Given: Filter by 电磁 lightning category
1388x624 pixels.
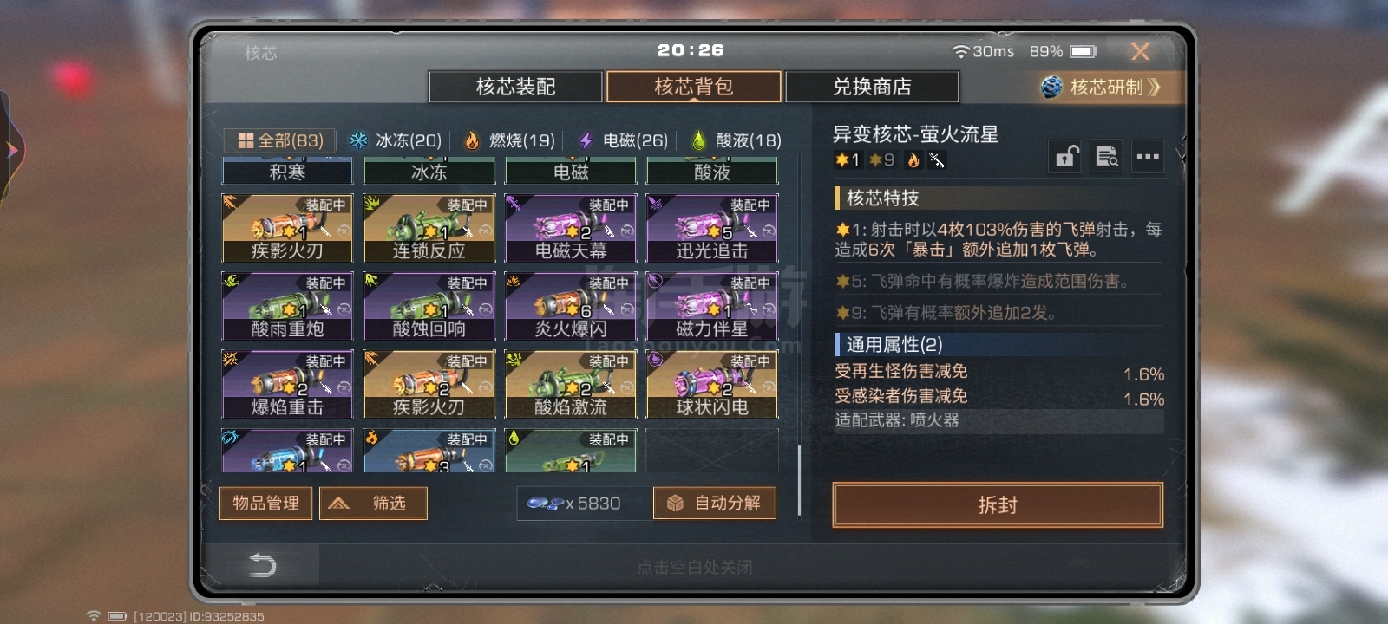Looking at the screenshot, I should point(623,140).
